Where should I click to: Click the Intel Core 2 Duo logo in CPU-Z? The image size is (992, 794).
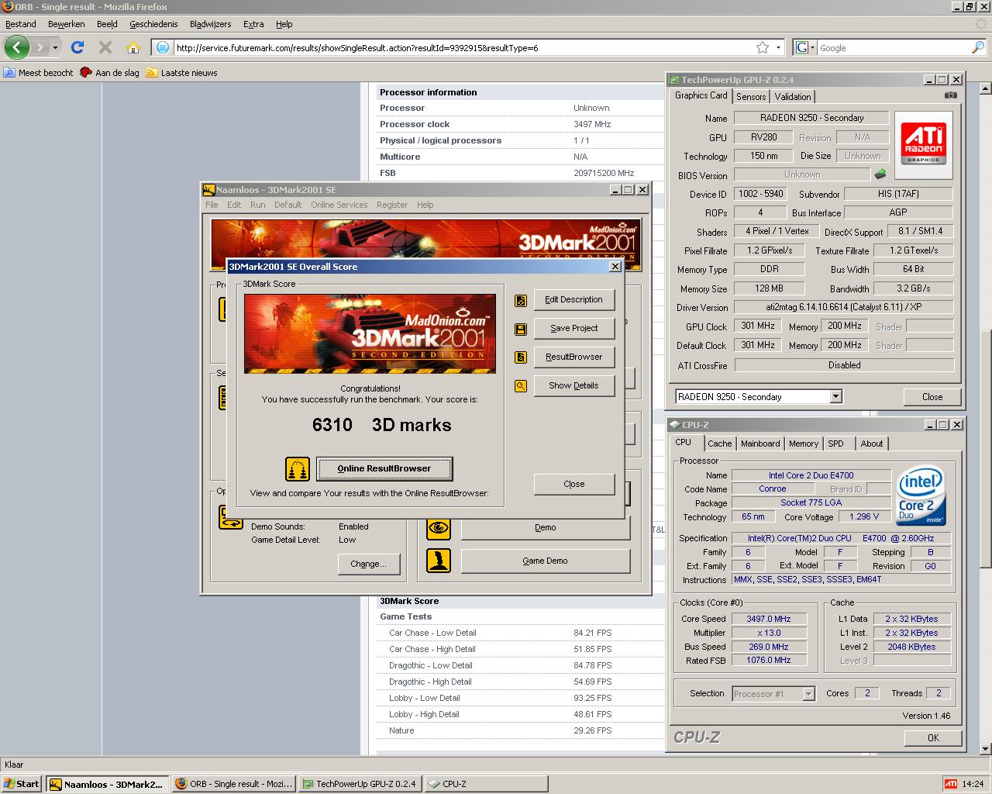point(921,495)
